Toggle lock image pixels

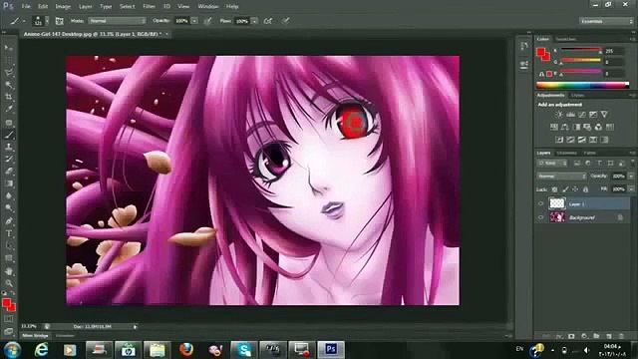point(565,189)
